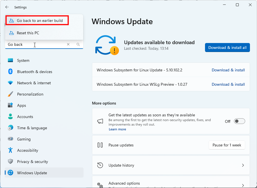Click the Apps icon in sidebar
The image size is (257, 188).
(10, 105)
